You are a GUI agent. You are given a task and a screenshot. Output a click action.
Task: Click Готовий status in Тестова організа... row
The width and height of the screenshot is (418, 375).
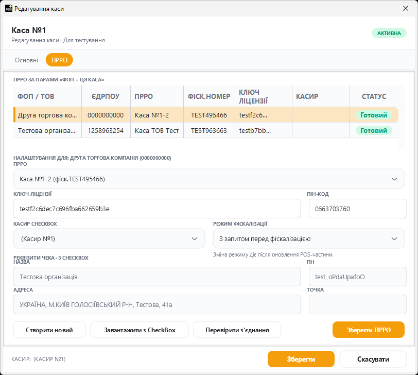pos(374,131)
